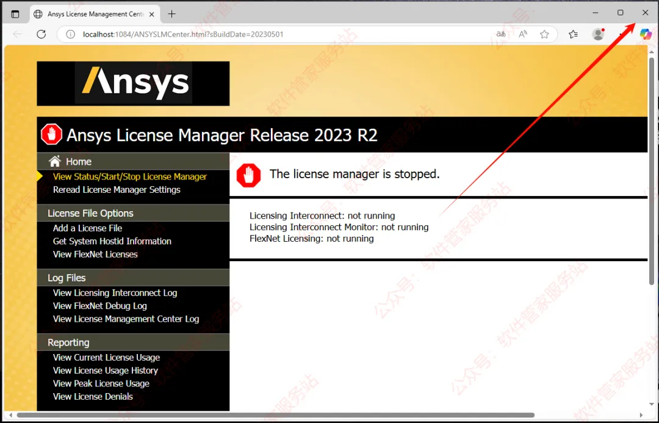Click 'FlexNet Licensing: not running' text
The height and width of the screenshot is (423, 659).
point(311,239)
